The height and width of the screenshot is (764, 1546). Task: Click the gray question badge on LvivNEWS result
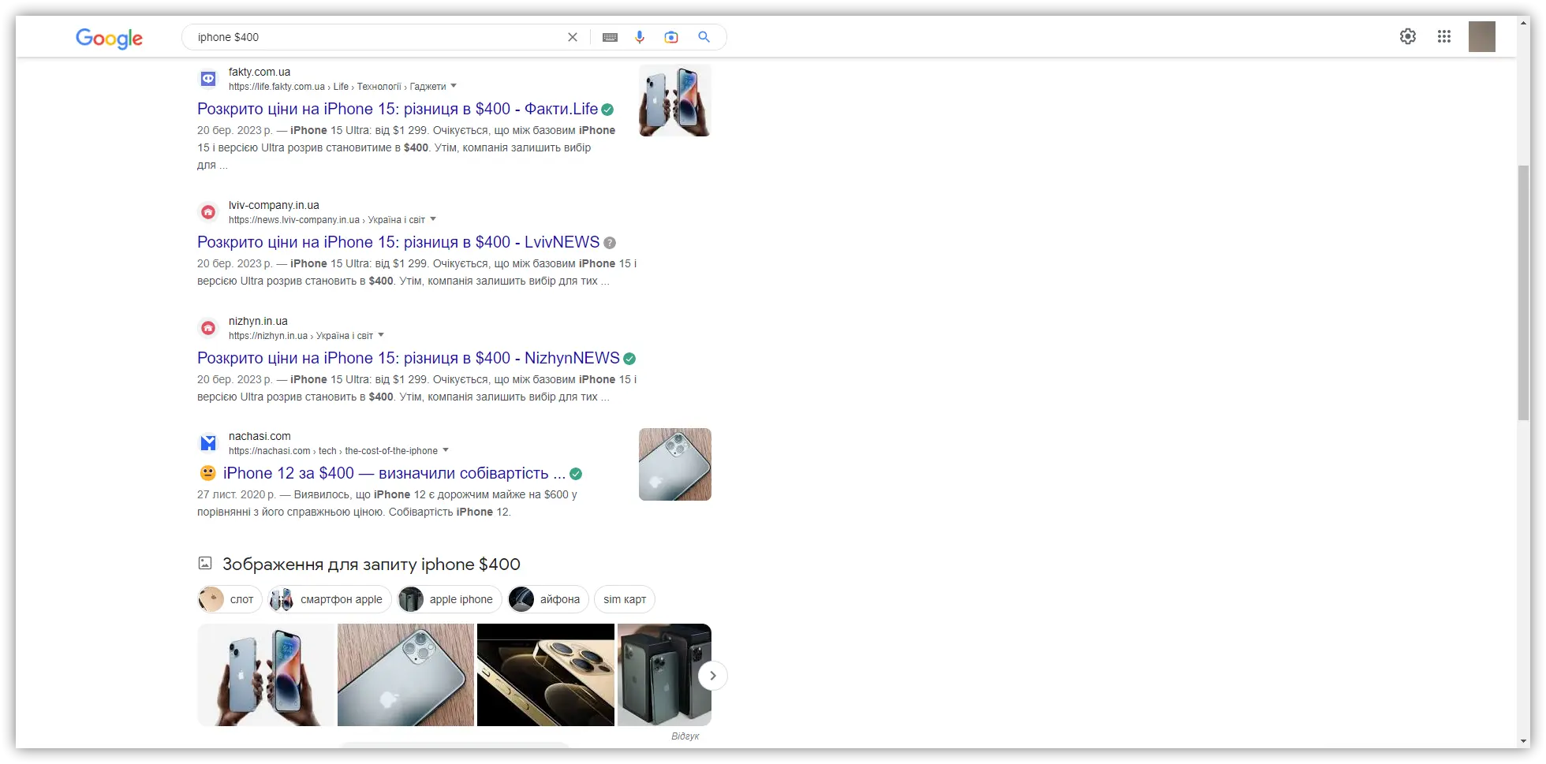(x=610, y=243)
